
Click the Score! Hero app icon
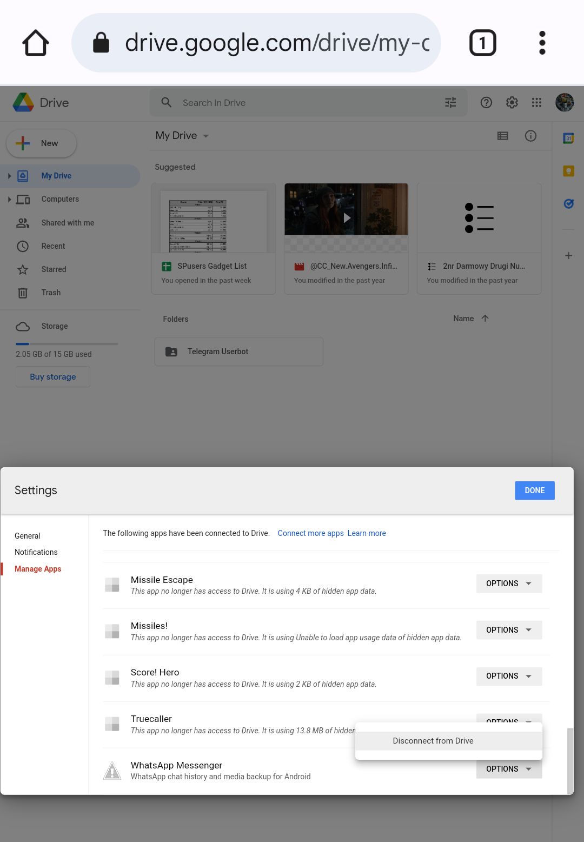pos(112,678)
